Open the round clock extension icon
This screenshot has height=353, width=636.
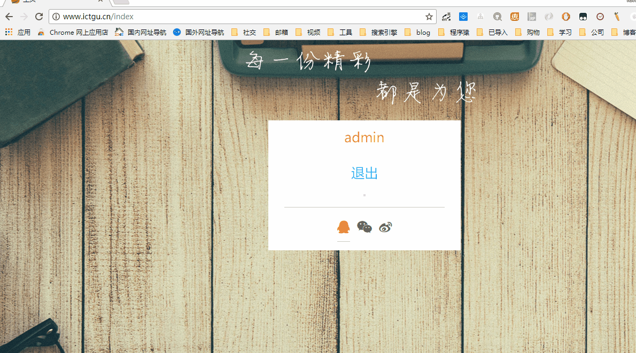(x=600, y=17)
